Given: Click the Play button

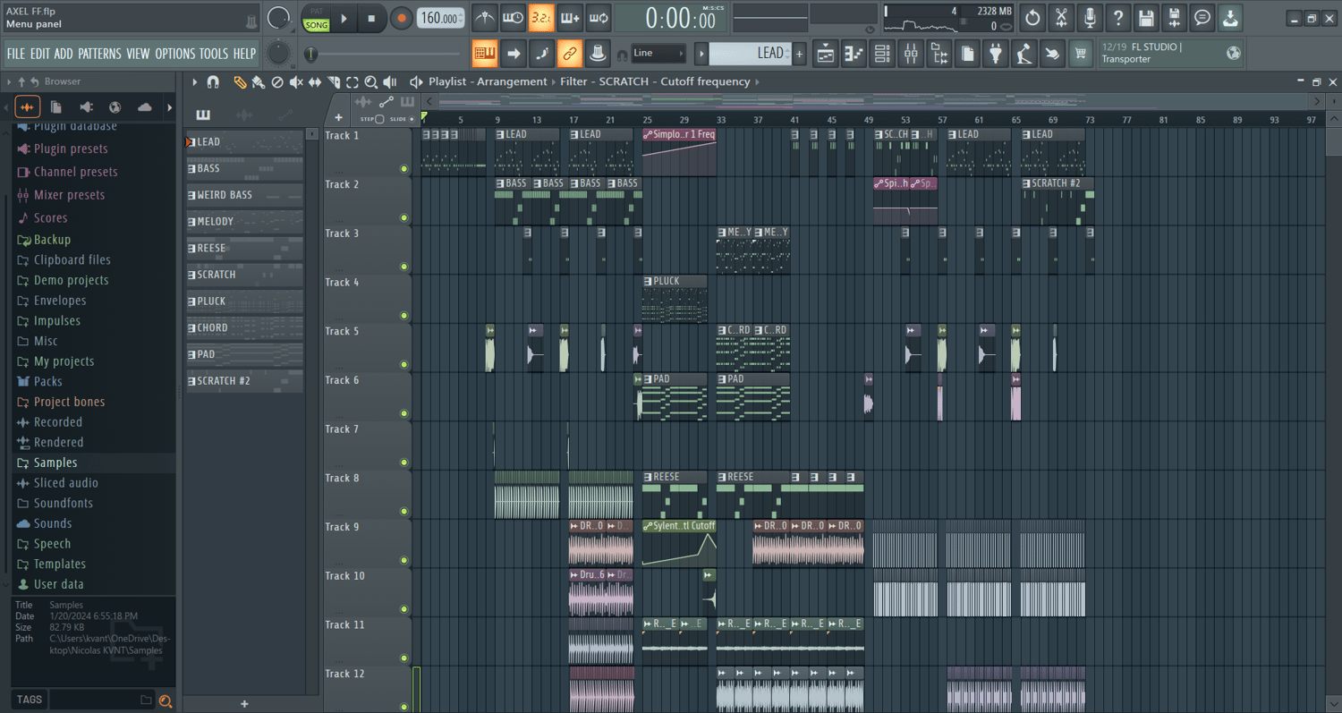Looking at the screenshot, I should [344, 18].
